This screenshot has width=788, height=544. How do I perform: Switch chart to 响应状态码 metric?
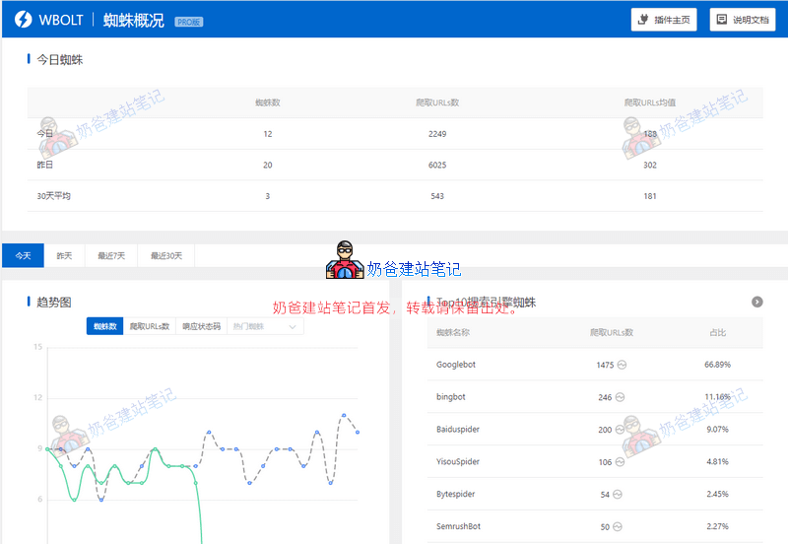pos(201,326)
